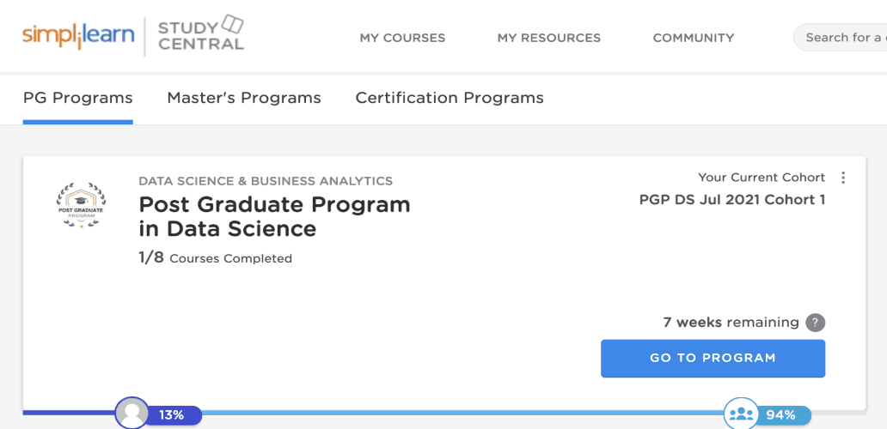Open MY RESOURCES in the top navigation
887x429 pixels.
pos(548,38)
